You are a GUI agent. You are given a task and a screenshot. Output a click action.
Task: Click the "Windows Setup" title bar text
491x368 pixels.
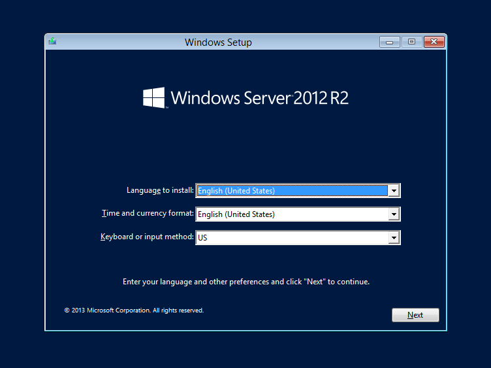pyautogui.click(x=218, y=42)
